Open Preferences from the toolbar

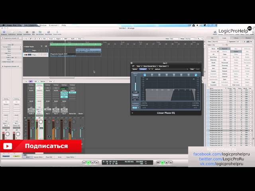[x=12, y=32]
